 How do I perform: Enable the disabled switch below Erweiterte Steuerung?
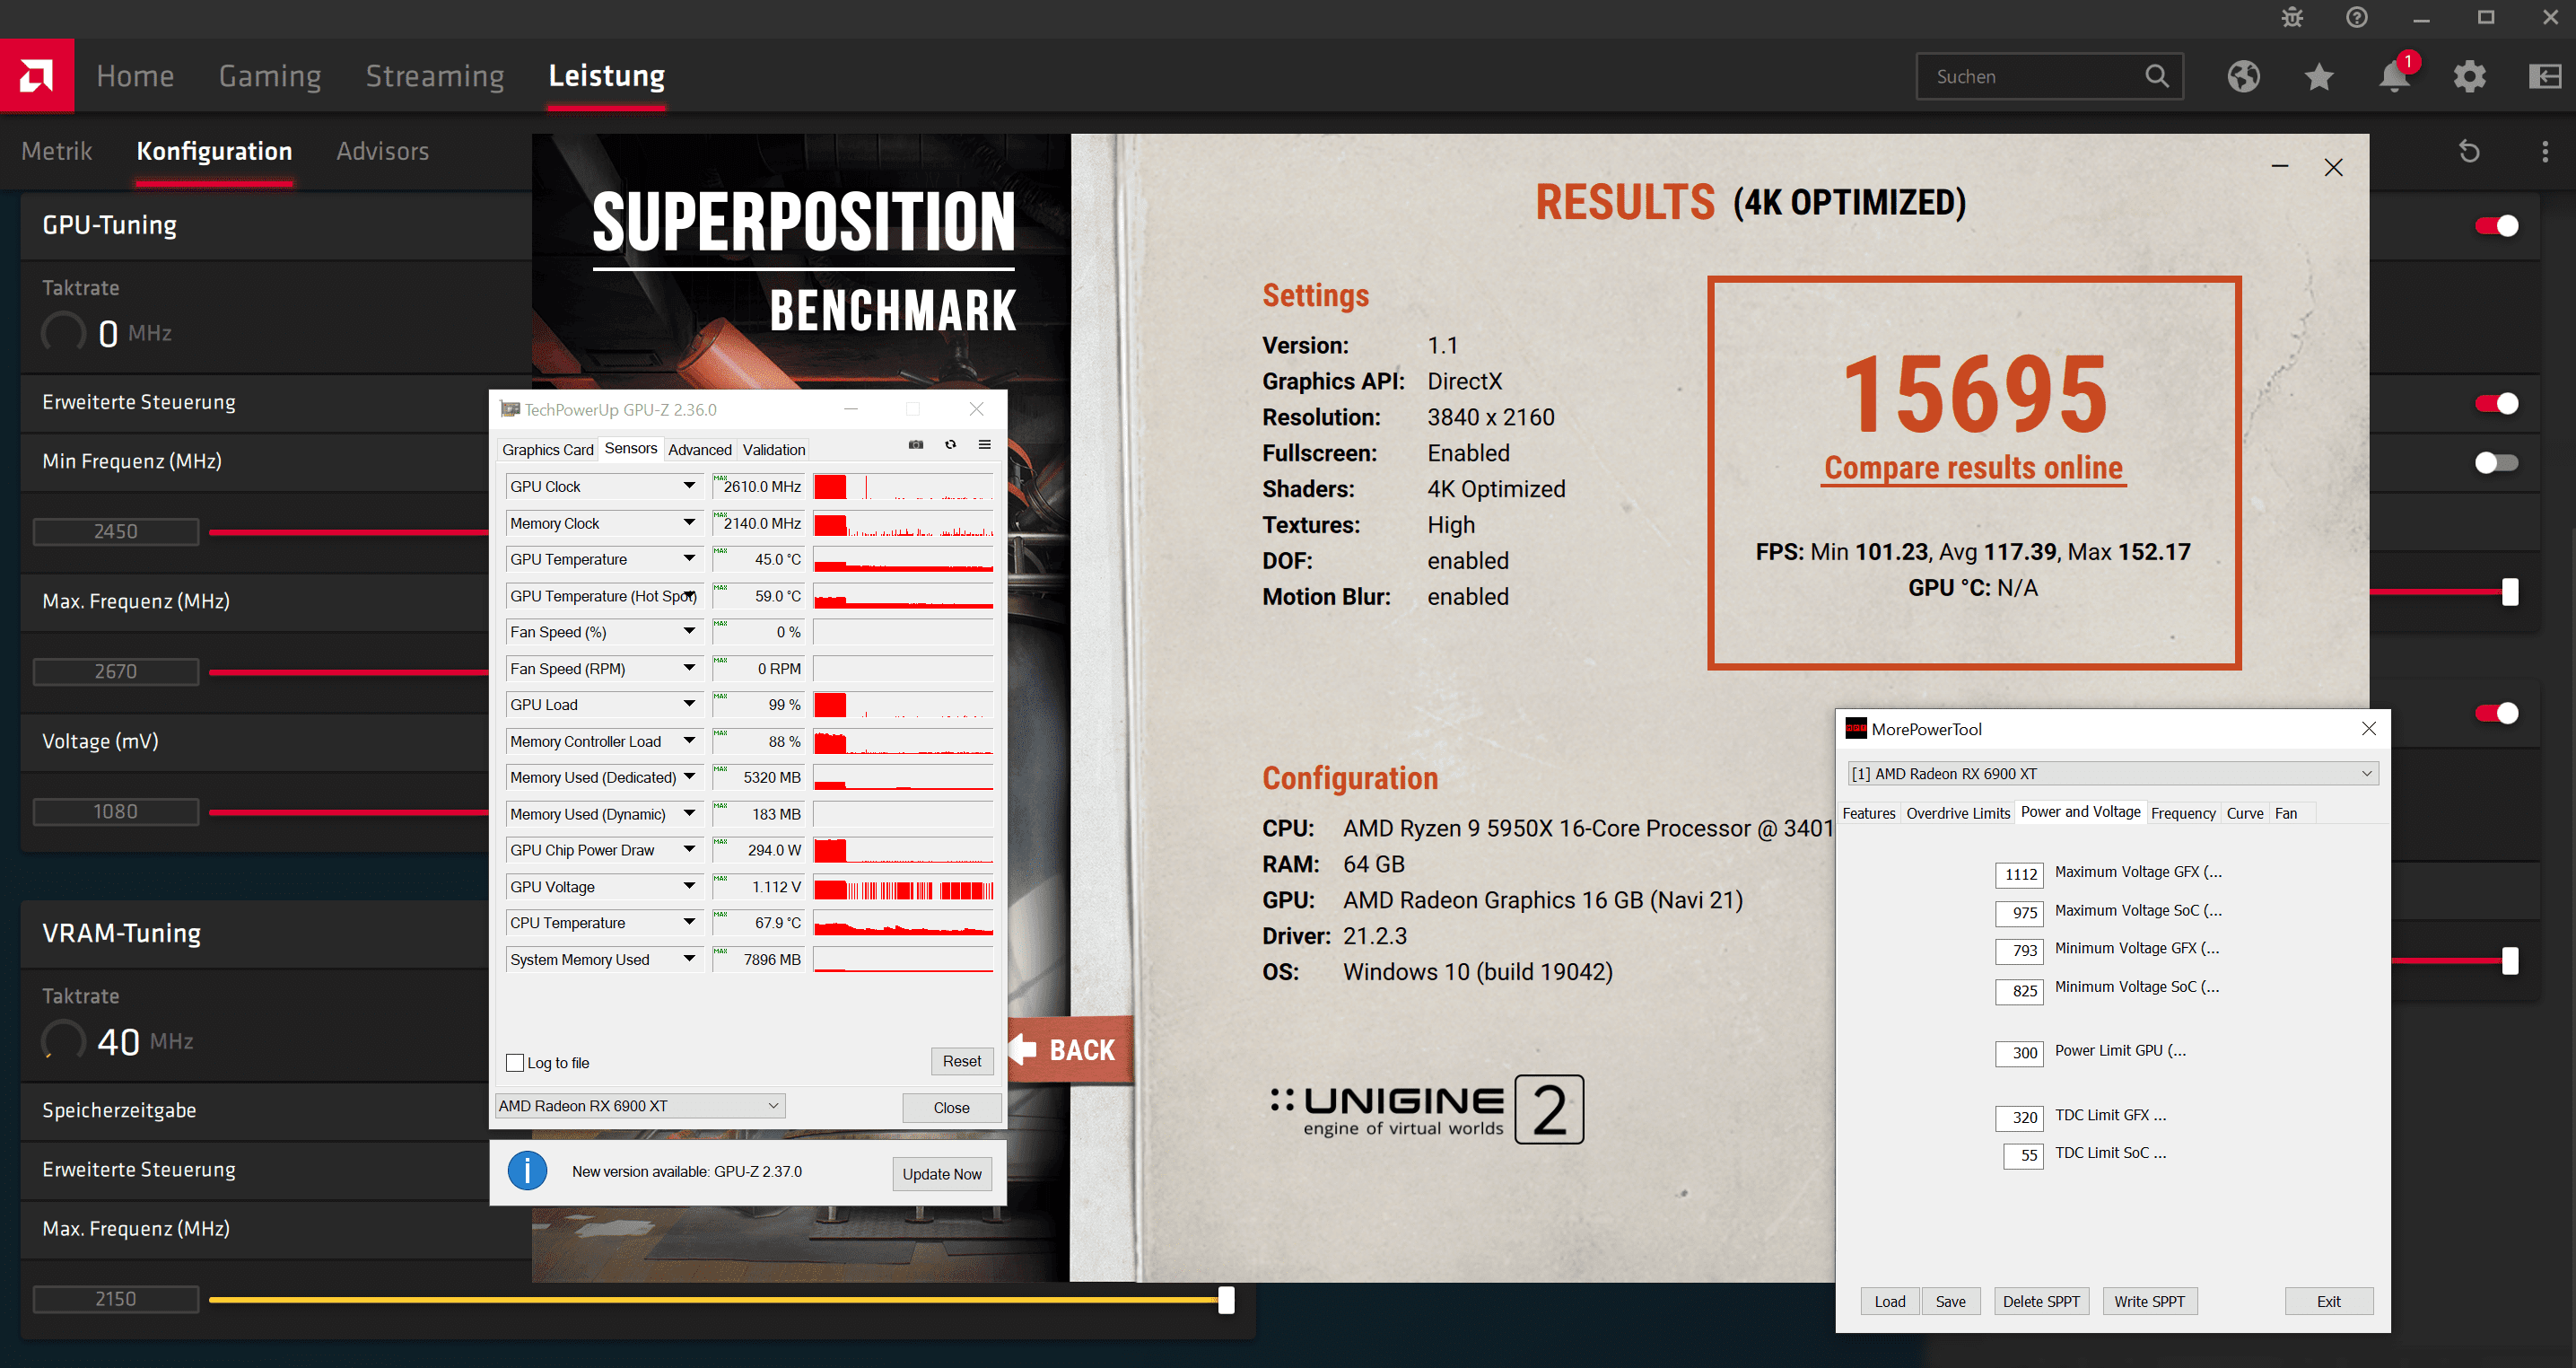[x=2496, y=462]
